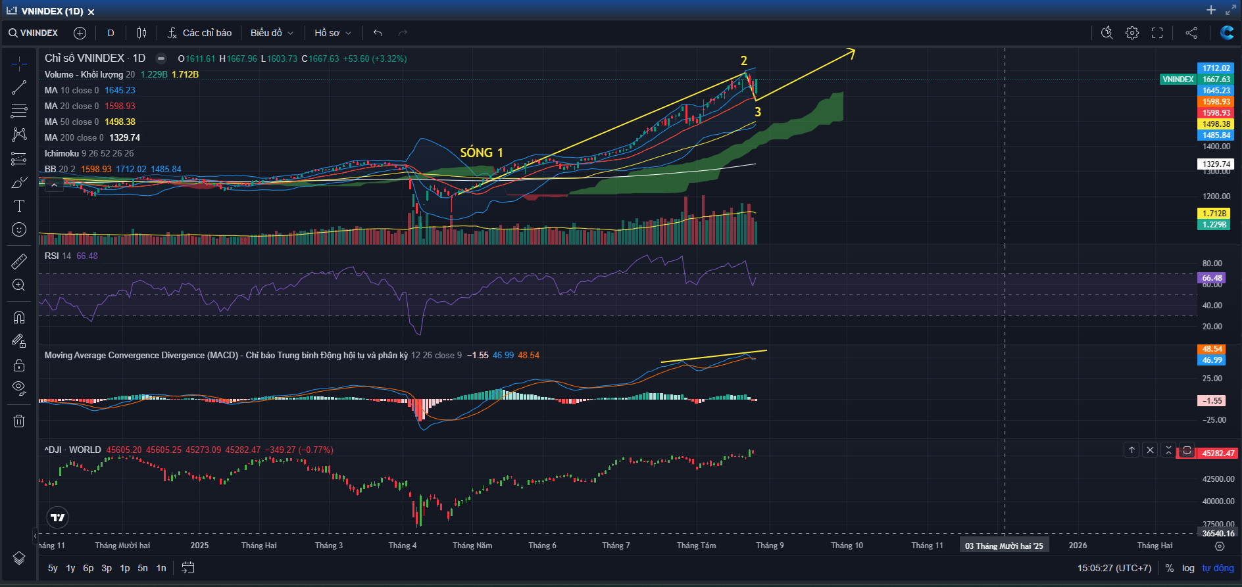This screenshot has width=1242, height=587.
Task: Open chart settings gear icon
Action: (x=1132, y=33)
